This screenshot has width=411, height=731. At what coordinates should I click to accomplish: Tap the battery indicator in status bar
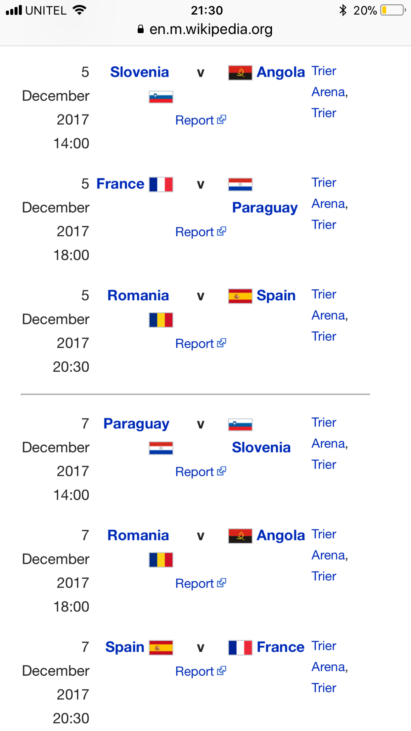[392, 10]
